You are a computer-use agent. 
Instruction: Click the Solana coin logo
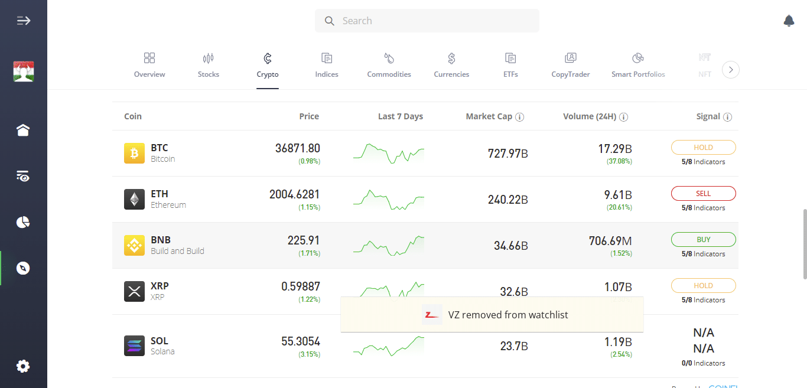point(134,345)
